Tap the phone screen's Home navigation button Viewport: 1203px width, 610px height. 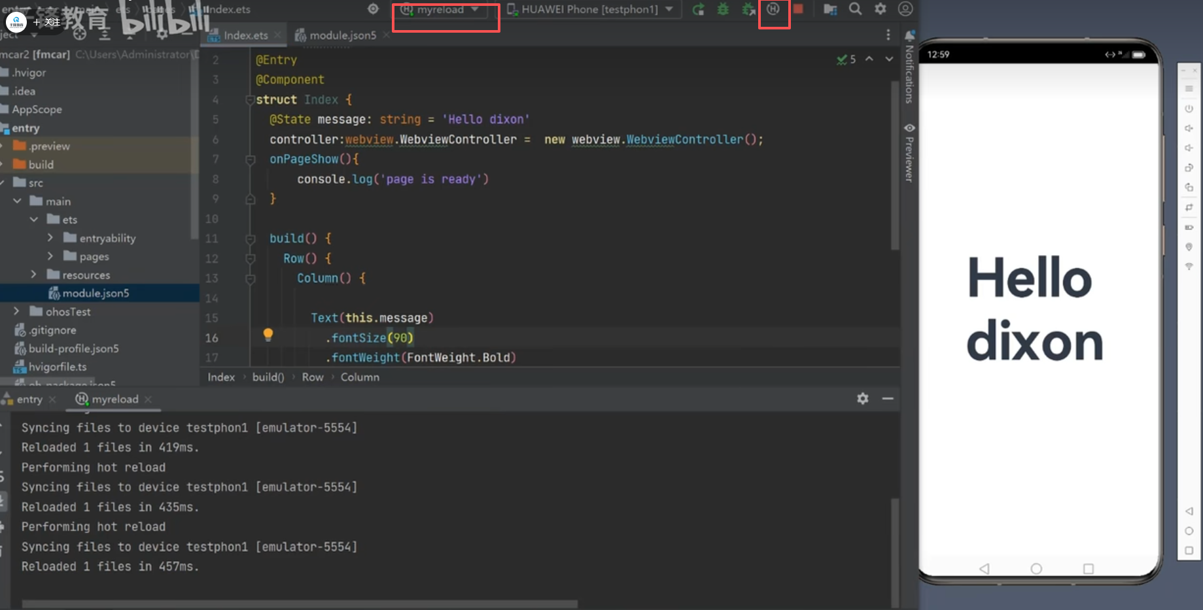pos(1036,569)
